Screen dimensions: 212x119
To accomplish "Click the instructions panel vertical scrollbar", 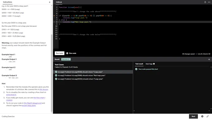I will point(52,73).
